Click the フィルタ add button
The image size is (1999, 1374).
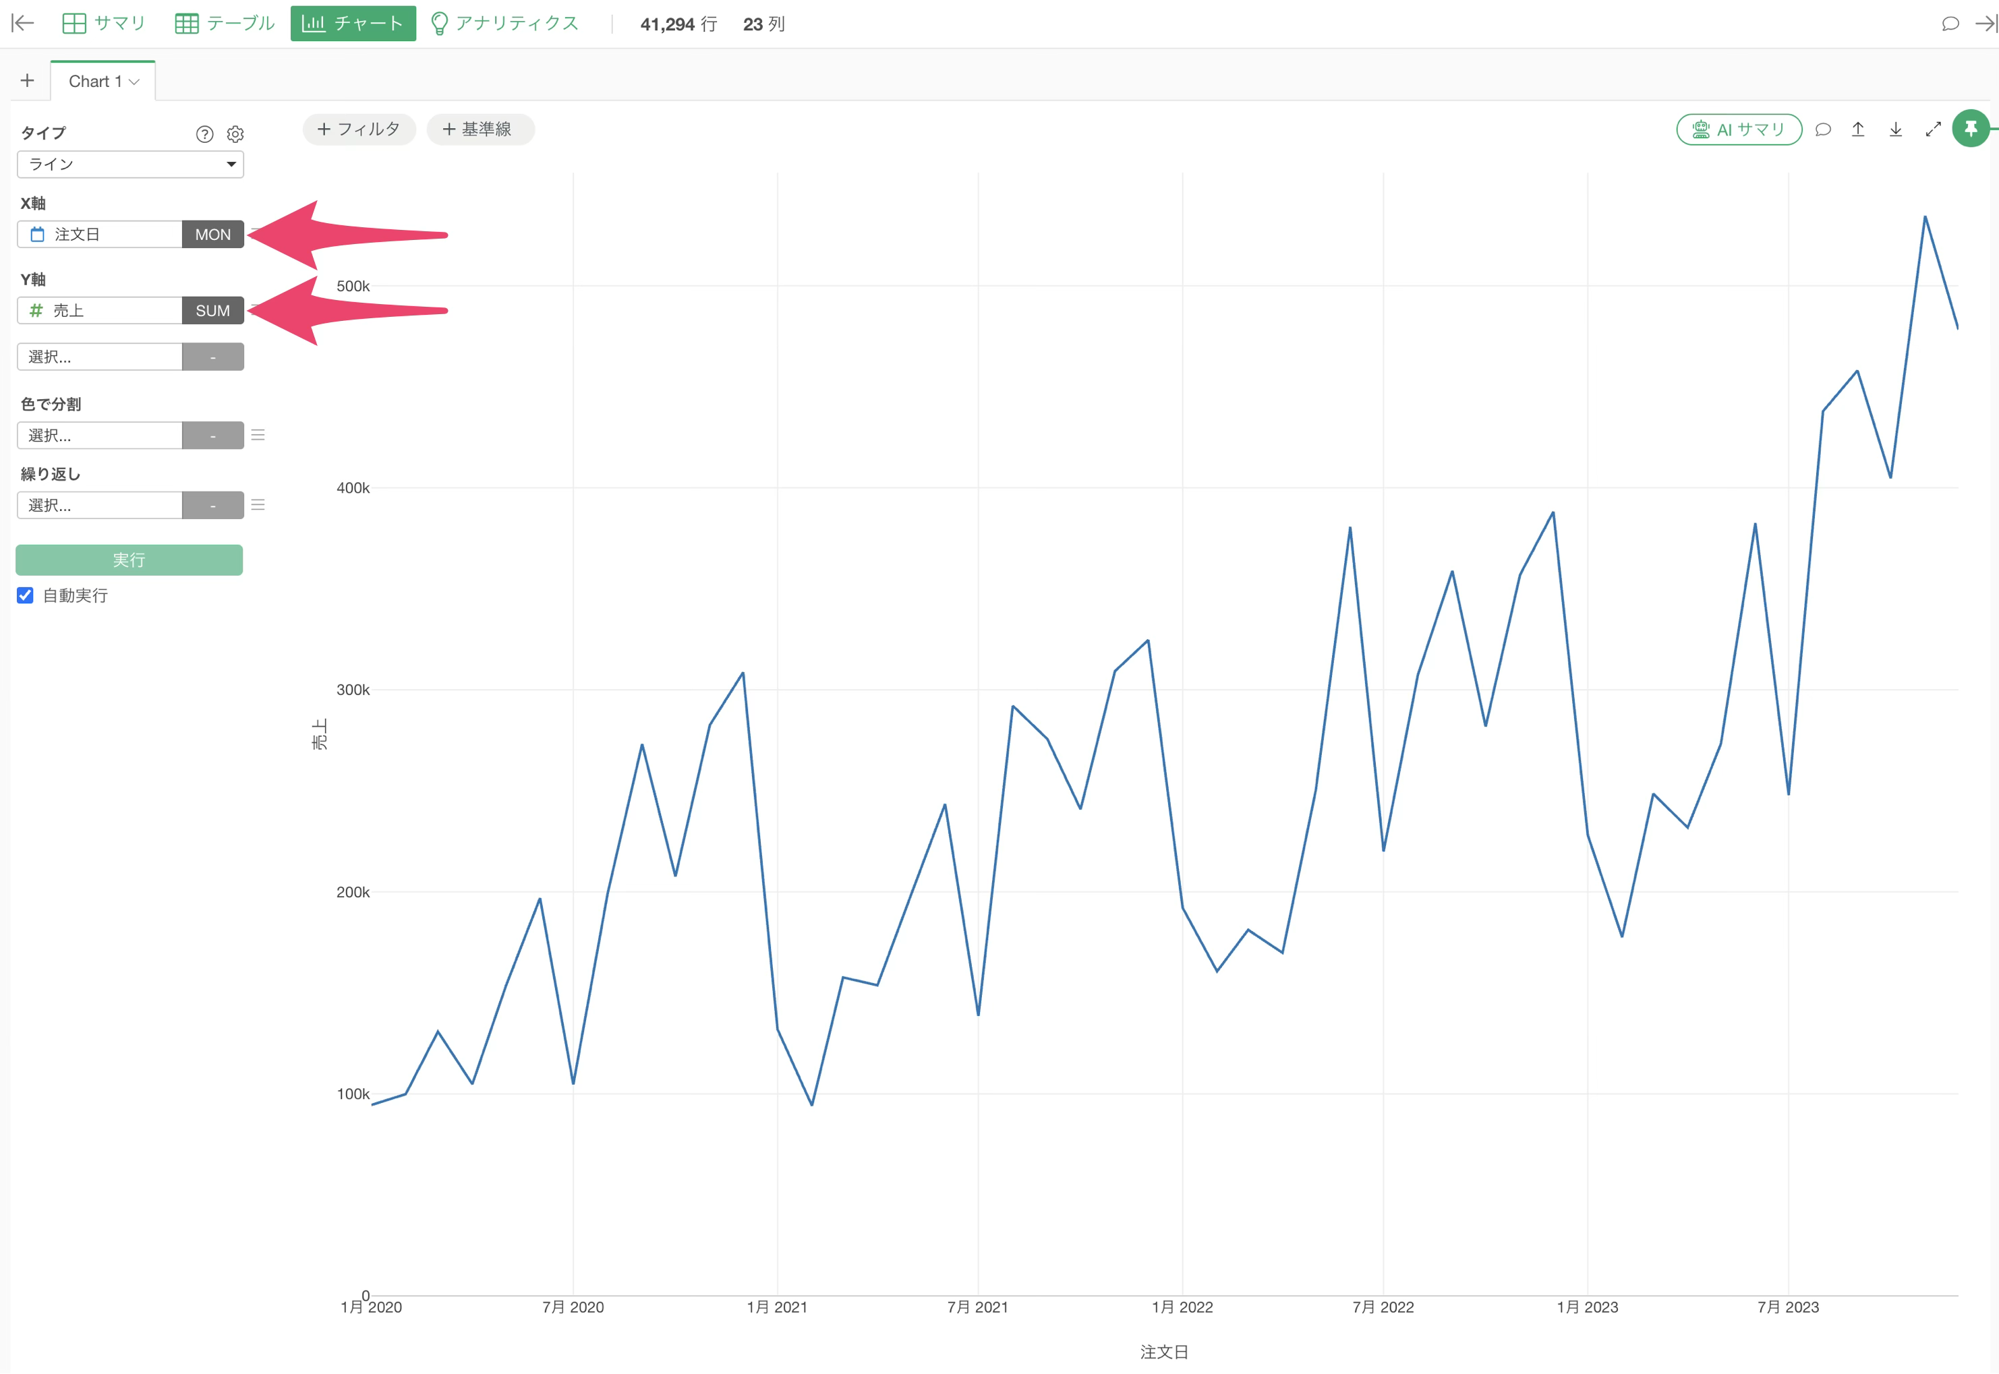pos(359,129)
